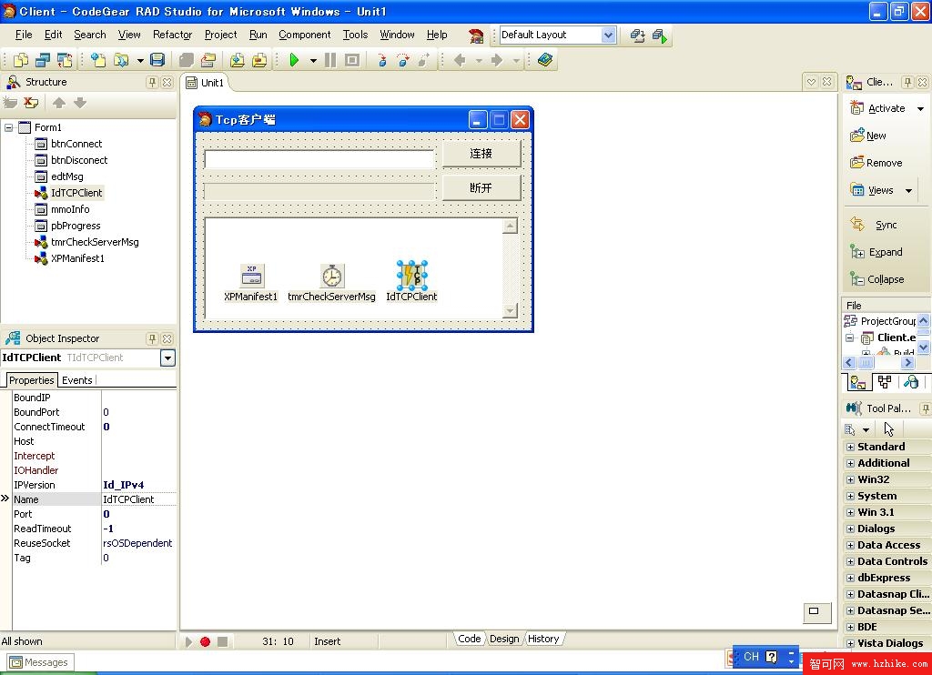Image resolution: width=932 pixels, height=675 pixels.
Task: Expand the Standard palette category
Action: [850, 447]
